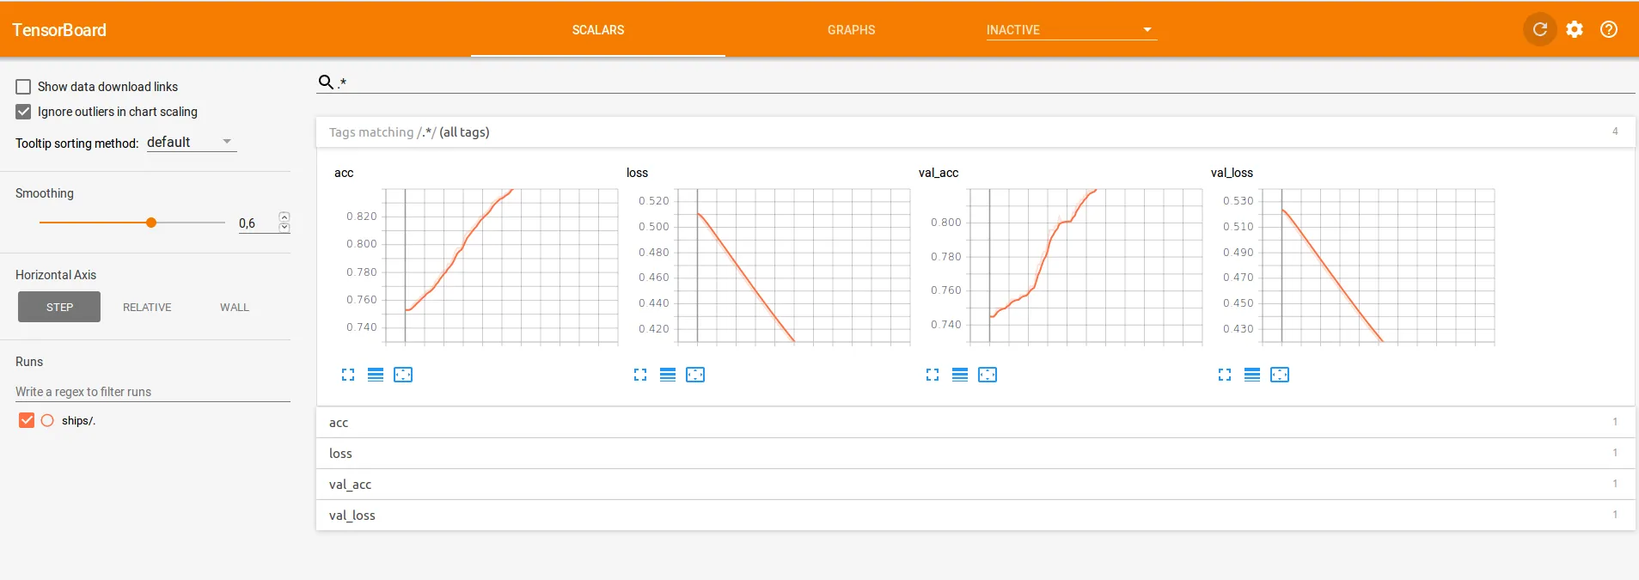The width and height of the screenshot is (1639, 580).
Task: Set horizontal axis to WALL
Action: coord(235,308)
